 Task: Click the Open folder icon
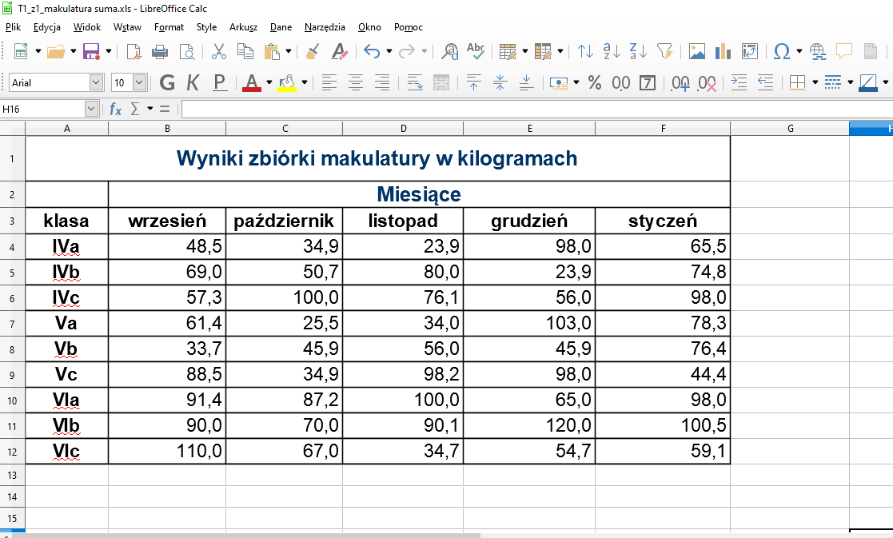tap(55, 52)
